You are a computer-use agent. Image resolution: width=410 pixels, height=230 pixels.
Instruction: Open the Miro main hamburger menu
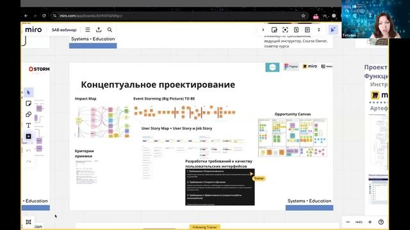click(x=88, y=30)
